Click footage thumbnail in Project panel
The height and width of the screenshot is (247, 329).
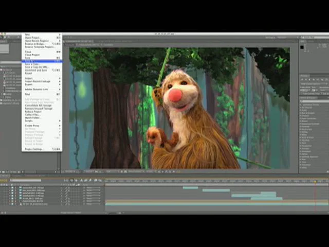pyautogui.click(x=4, y=48)
